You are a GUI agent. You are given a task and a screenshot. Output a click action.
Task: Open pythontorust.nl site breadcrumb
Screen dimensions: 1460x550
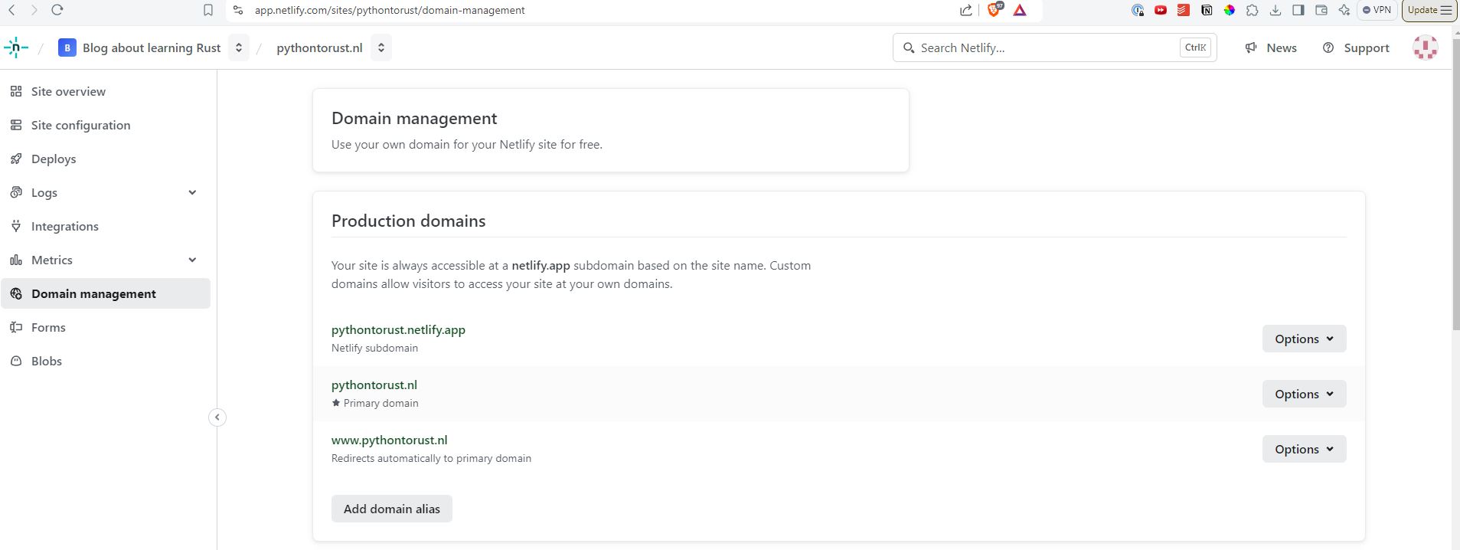[319, 47]
